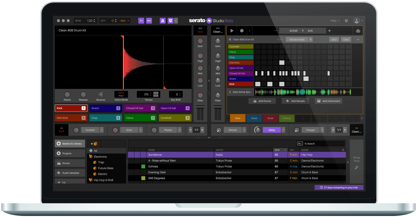Enable the MIX button in the top bar
Screen dimensions: 417x217
tap(149, 20)
